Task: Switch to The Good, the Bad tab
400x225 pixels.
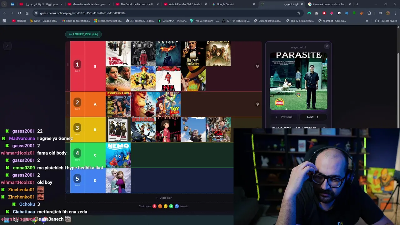Action: (x=137, y=4)
